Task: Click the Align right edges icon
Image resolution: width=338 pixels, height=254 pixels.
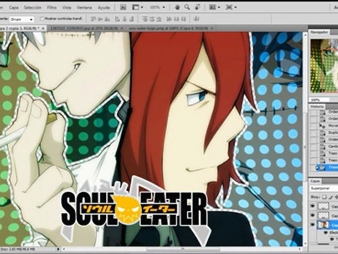Action: pyautogui.click(x=131, y=19)
